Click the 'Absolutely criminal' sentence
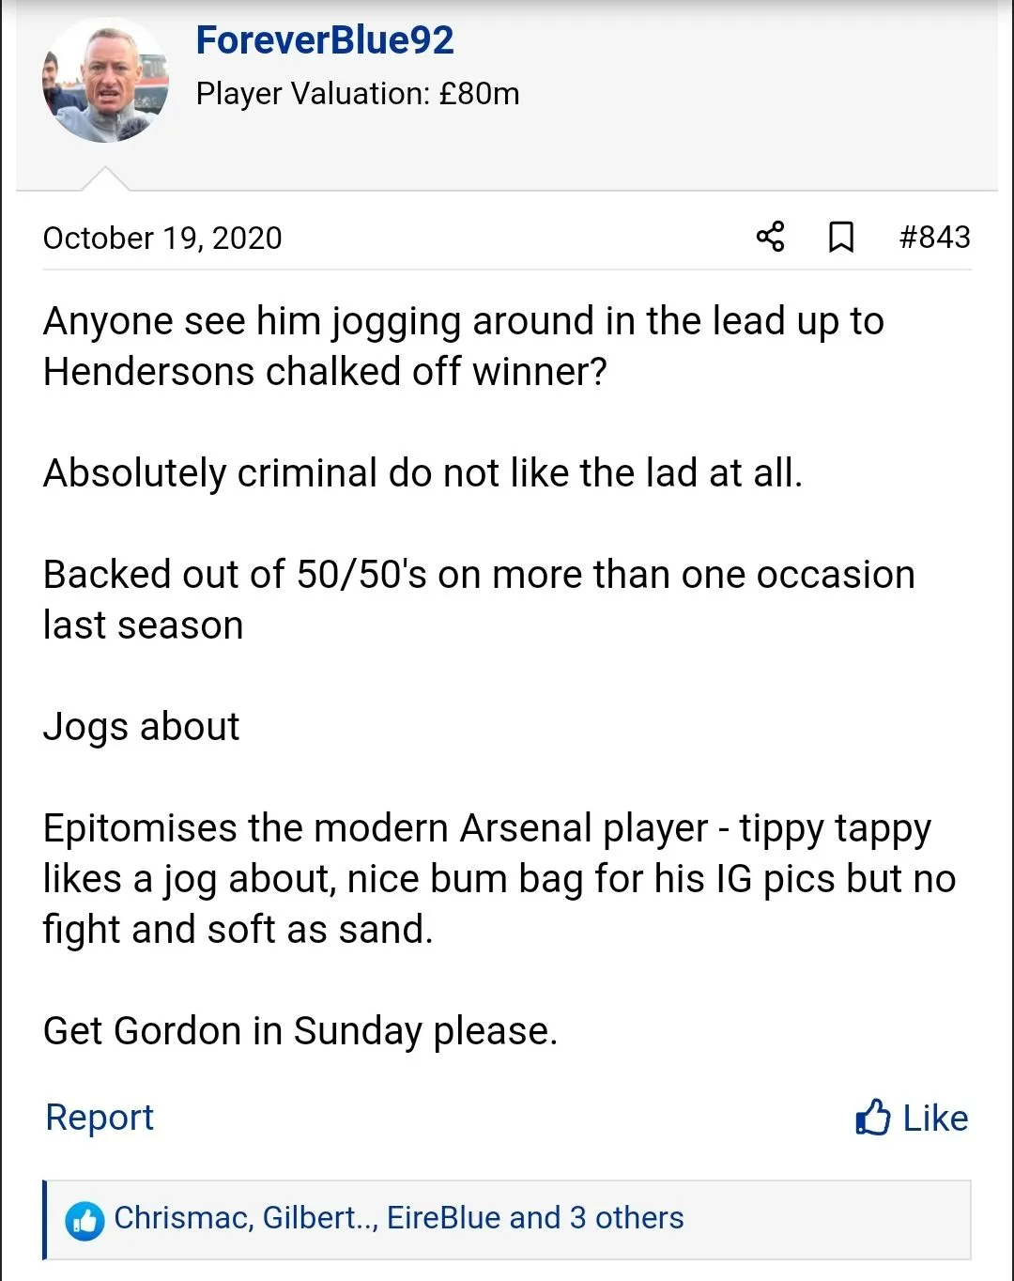 422,473
